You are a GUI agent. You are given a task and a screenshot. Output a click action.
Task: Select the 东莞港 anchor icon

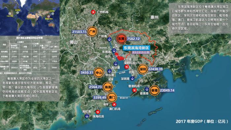114,51
